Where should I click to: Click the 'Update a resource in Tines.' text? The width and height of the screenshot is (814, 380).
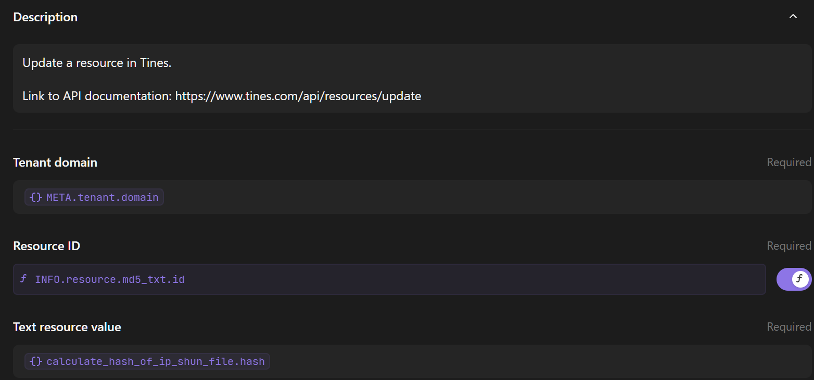tap(97, 63)
